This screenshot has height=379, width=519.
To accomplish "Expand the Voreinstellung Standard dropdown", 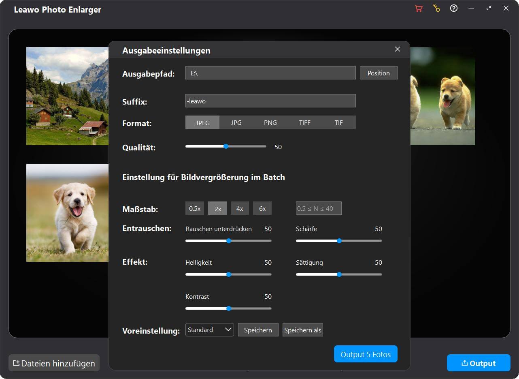I will (x=209, y=330).
